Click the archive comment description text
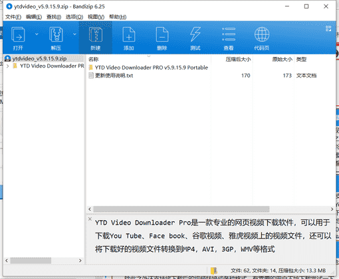The width and height of the screenshot is (339, 279). [x=213, y=236]
